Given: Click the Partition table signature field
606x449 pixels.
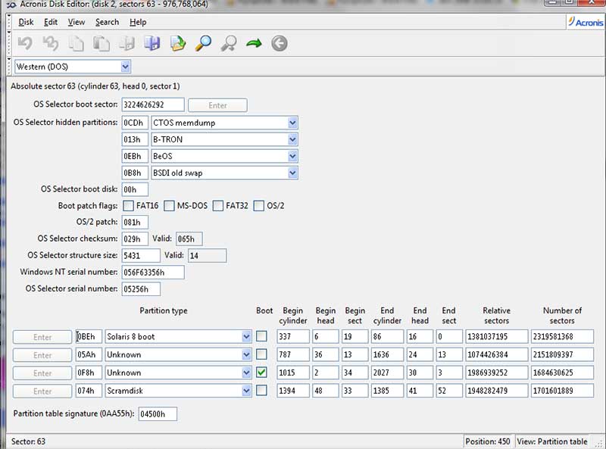Looking at the screenshot, I should [158, 414].
